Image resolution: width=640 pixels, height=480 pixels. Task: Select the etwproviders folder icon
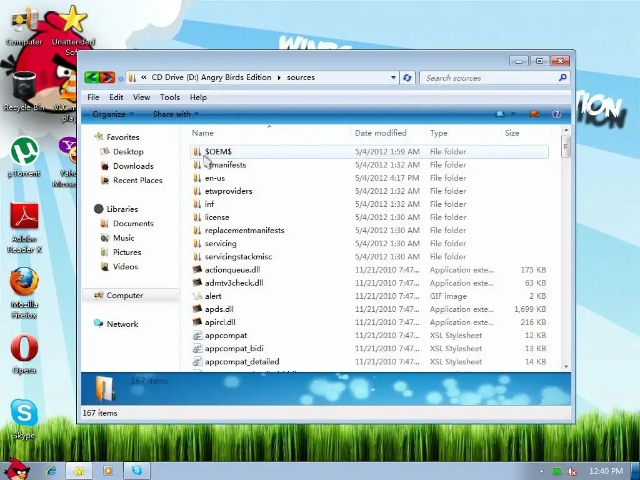tap(197, 191)
